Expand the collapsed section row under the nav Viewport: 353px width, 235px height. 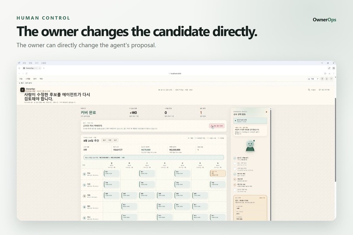(x=26, y=83)
